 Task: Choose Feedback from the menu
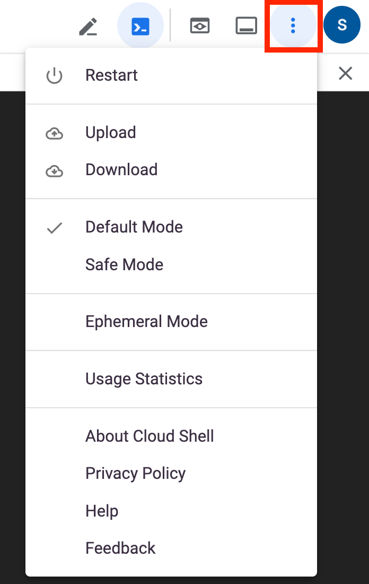click(x=120, y=548)
